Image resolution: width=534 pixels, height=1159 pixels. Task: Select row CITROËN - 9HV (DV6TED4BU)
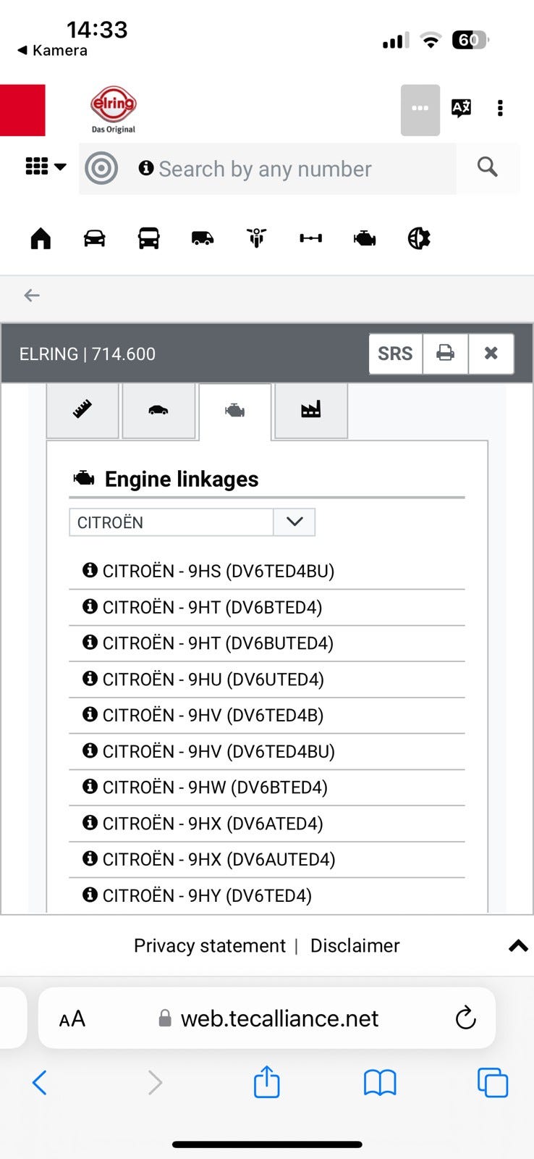click(266, 752)
